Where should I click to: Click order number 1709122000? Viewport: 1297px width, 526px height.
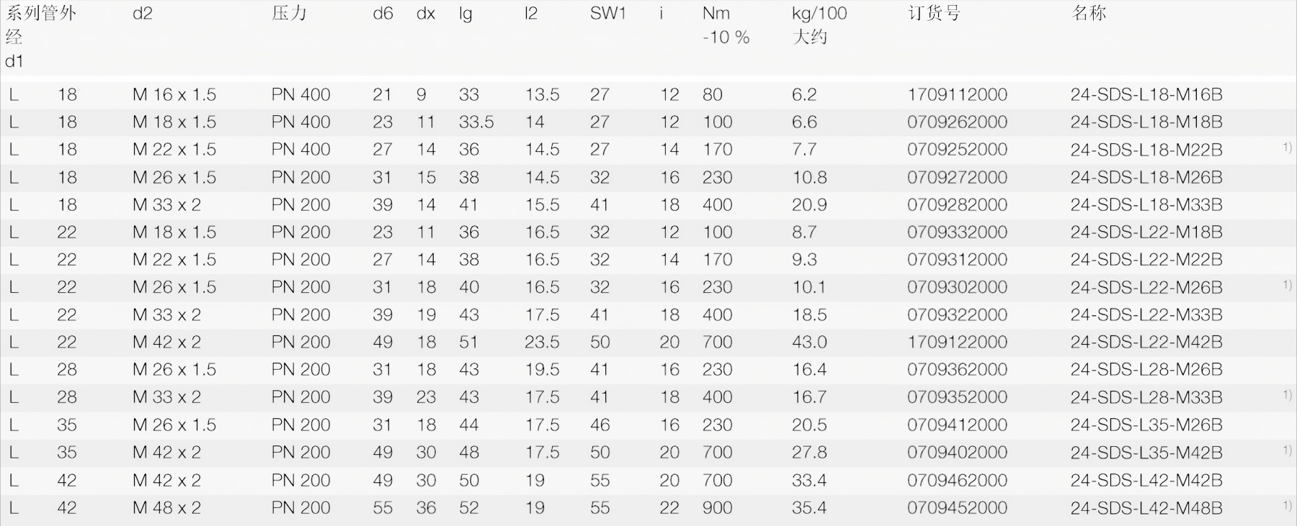[x=957, y=342]
